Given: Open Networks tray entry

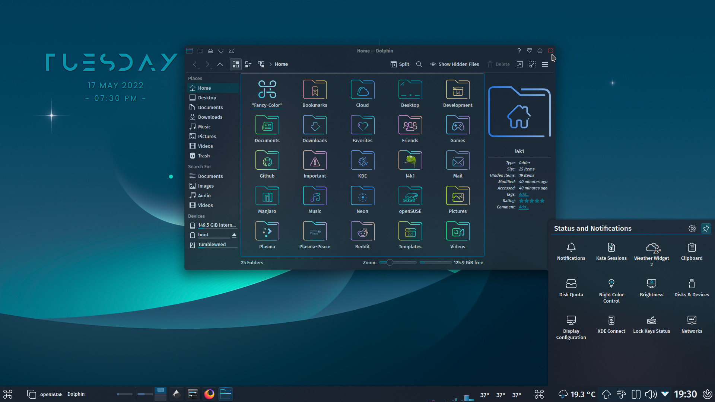Looking at the screenshot, I should pyautogui.click(x=692, y=325).
